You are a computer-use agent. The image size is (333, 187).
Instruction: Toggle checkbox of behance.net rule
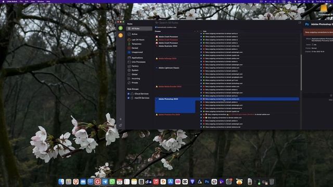pos(201,127)
